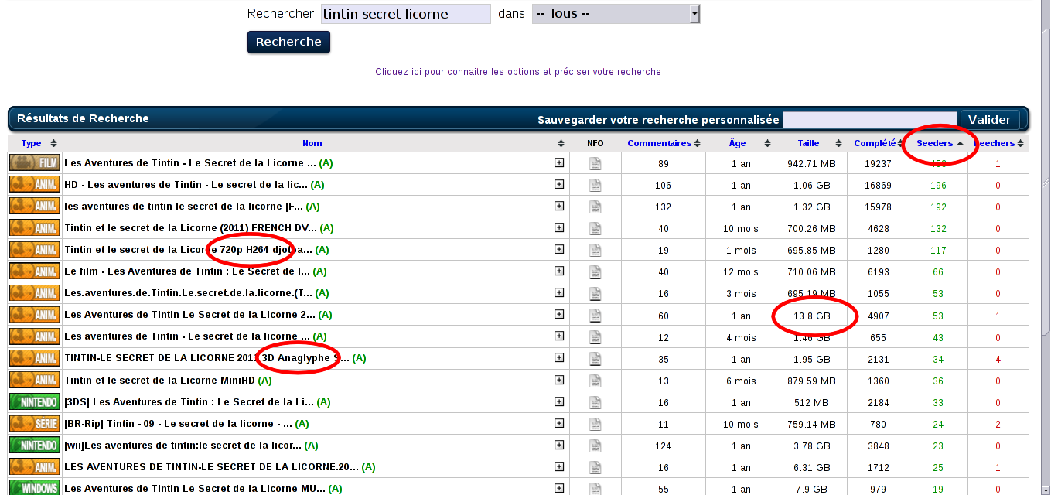Sort by Commentaires column header
The width and height of the screenshot is (1051, 495).
(659, 143)
